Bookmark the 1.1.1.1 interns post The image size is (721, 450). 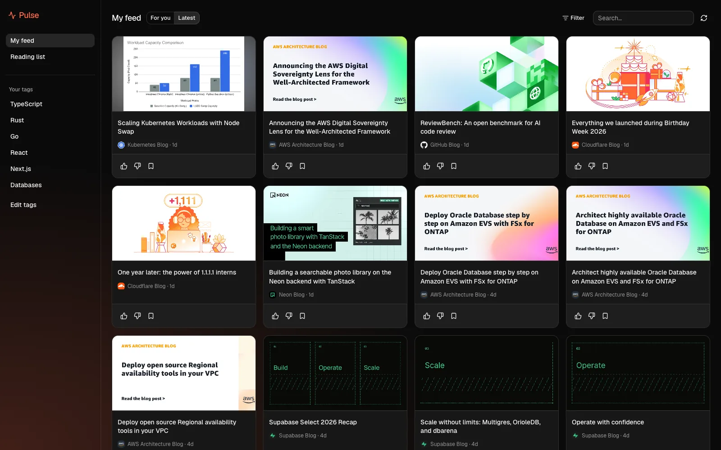[x=151, y=316]
